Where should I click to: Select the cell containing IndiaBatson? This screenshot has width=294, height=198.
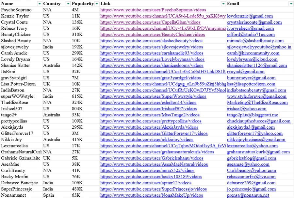pos(21,90)
